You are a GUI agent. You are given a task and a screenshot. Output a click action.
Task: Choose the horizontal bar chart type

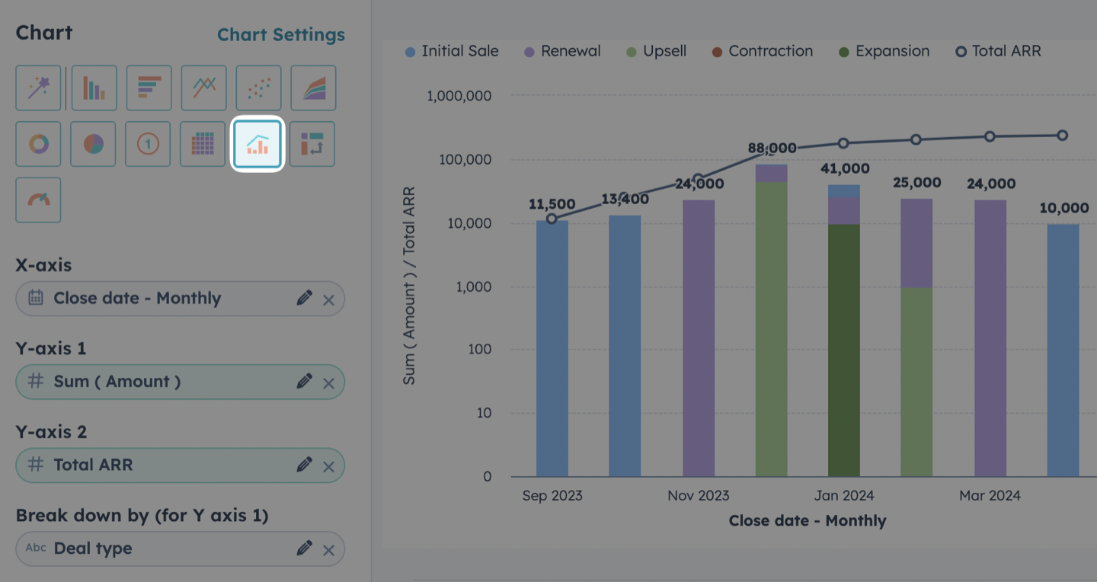pyautogui.click(x=149, y=88)
